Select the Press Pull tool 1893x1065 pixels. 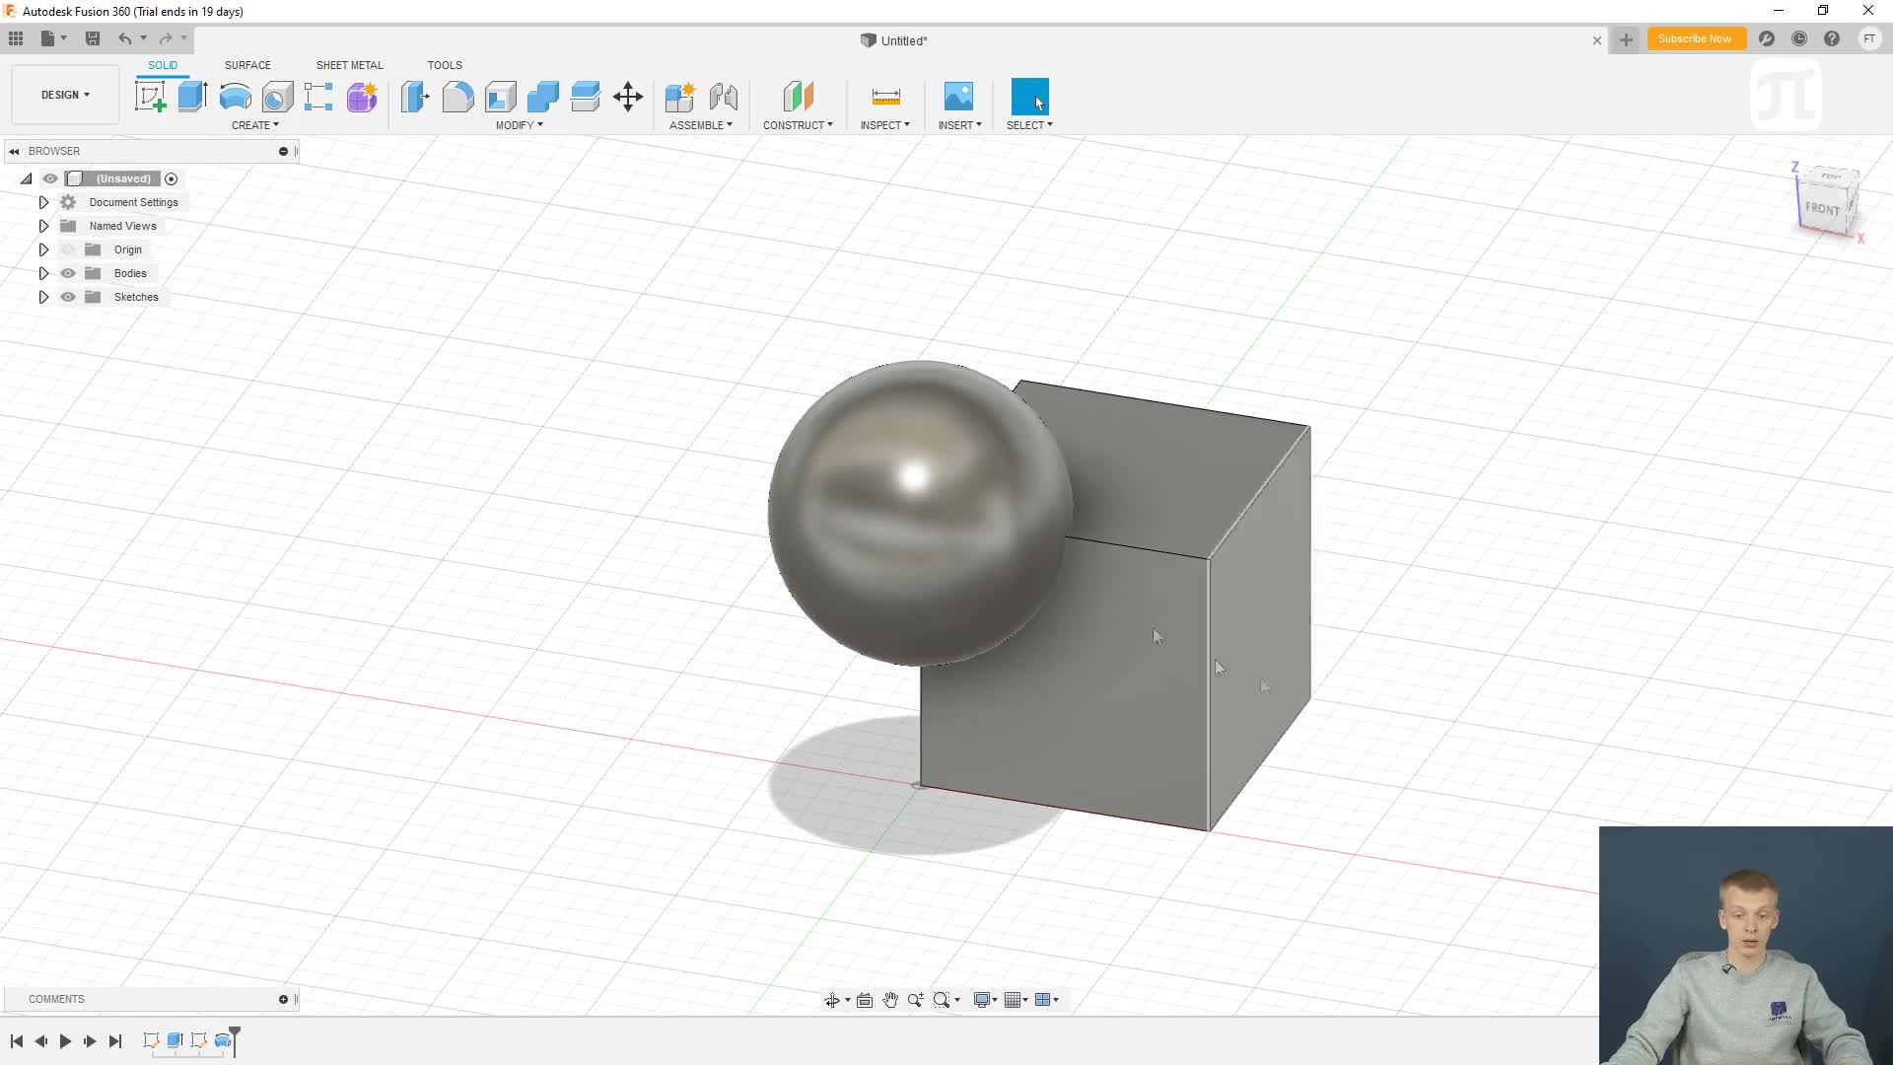tap(415, 97)
